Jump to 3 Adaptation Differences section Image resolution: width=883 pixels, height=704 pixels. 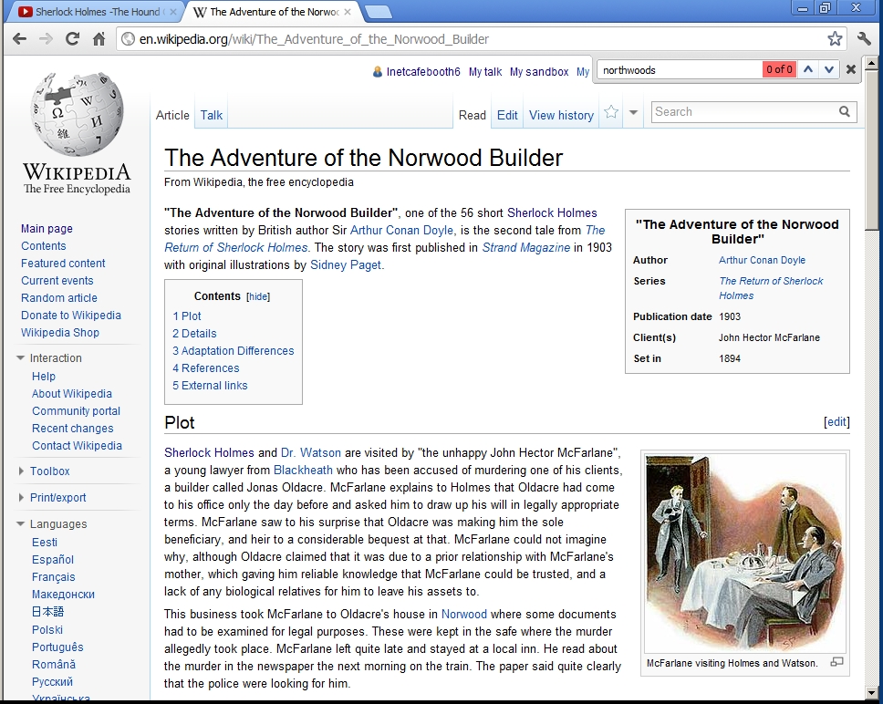(234, 350)
